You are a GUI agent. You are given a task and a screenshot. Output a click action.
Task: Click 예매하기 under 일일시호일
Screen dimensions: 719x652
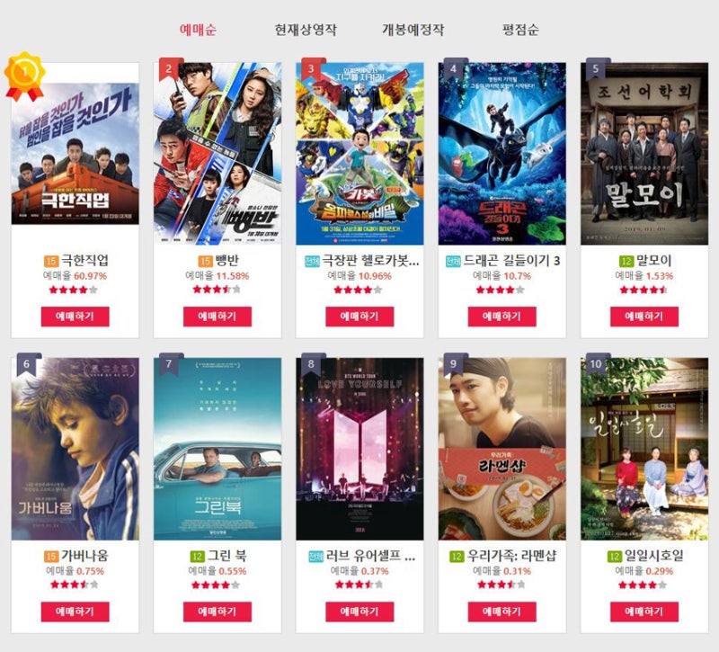(x=644, y=612)
